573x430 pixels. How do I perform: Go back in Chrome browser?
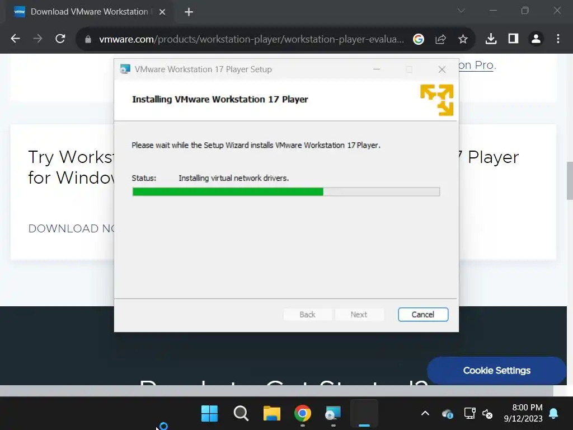[15, 39]
